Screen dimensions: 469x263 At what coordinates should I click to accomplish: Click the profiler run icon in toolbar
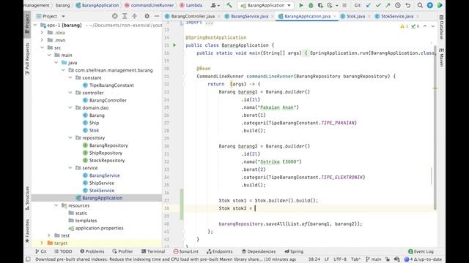click(330, 5)
